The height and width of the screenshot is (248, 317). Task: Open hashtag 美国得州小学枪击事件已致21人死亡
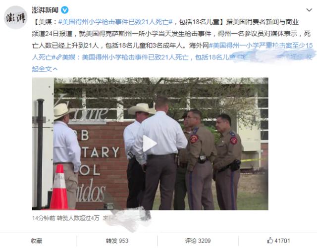point(115,22)
